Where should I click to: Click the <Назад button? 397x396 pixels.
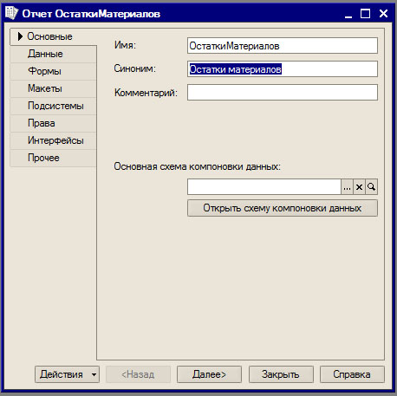(138, 374)
